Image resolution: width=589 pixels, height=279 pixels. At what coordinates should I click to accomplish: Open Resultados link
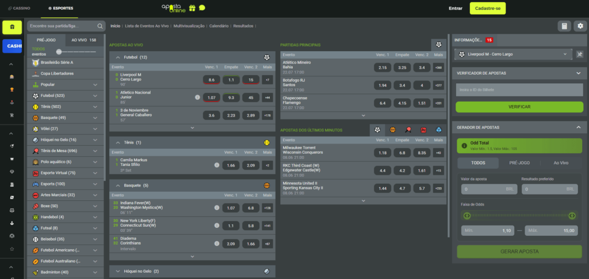pos(243,26)
